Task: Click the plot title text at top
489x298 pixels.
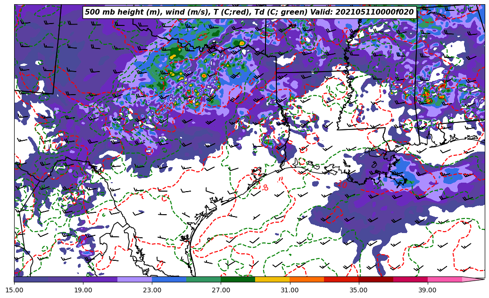Action: (249, 12)
